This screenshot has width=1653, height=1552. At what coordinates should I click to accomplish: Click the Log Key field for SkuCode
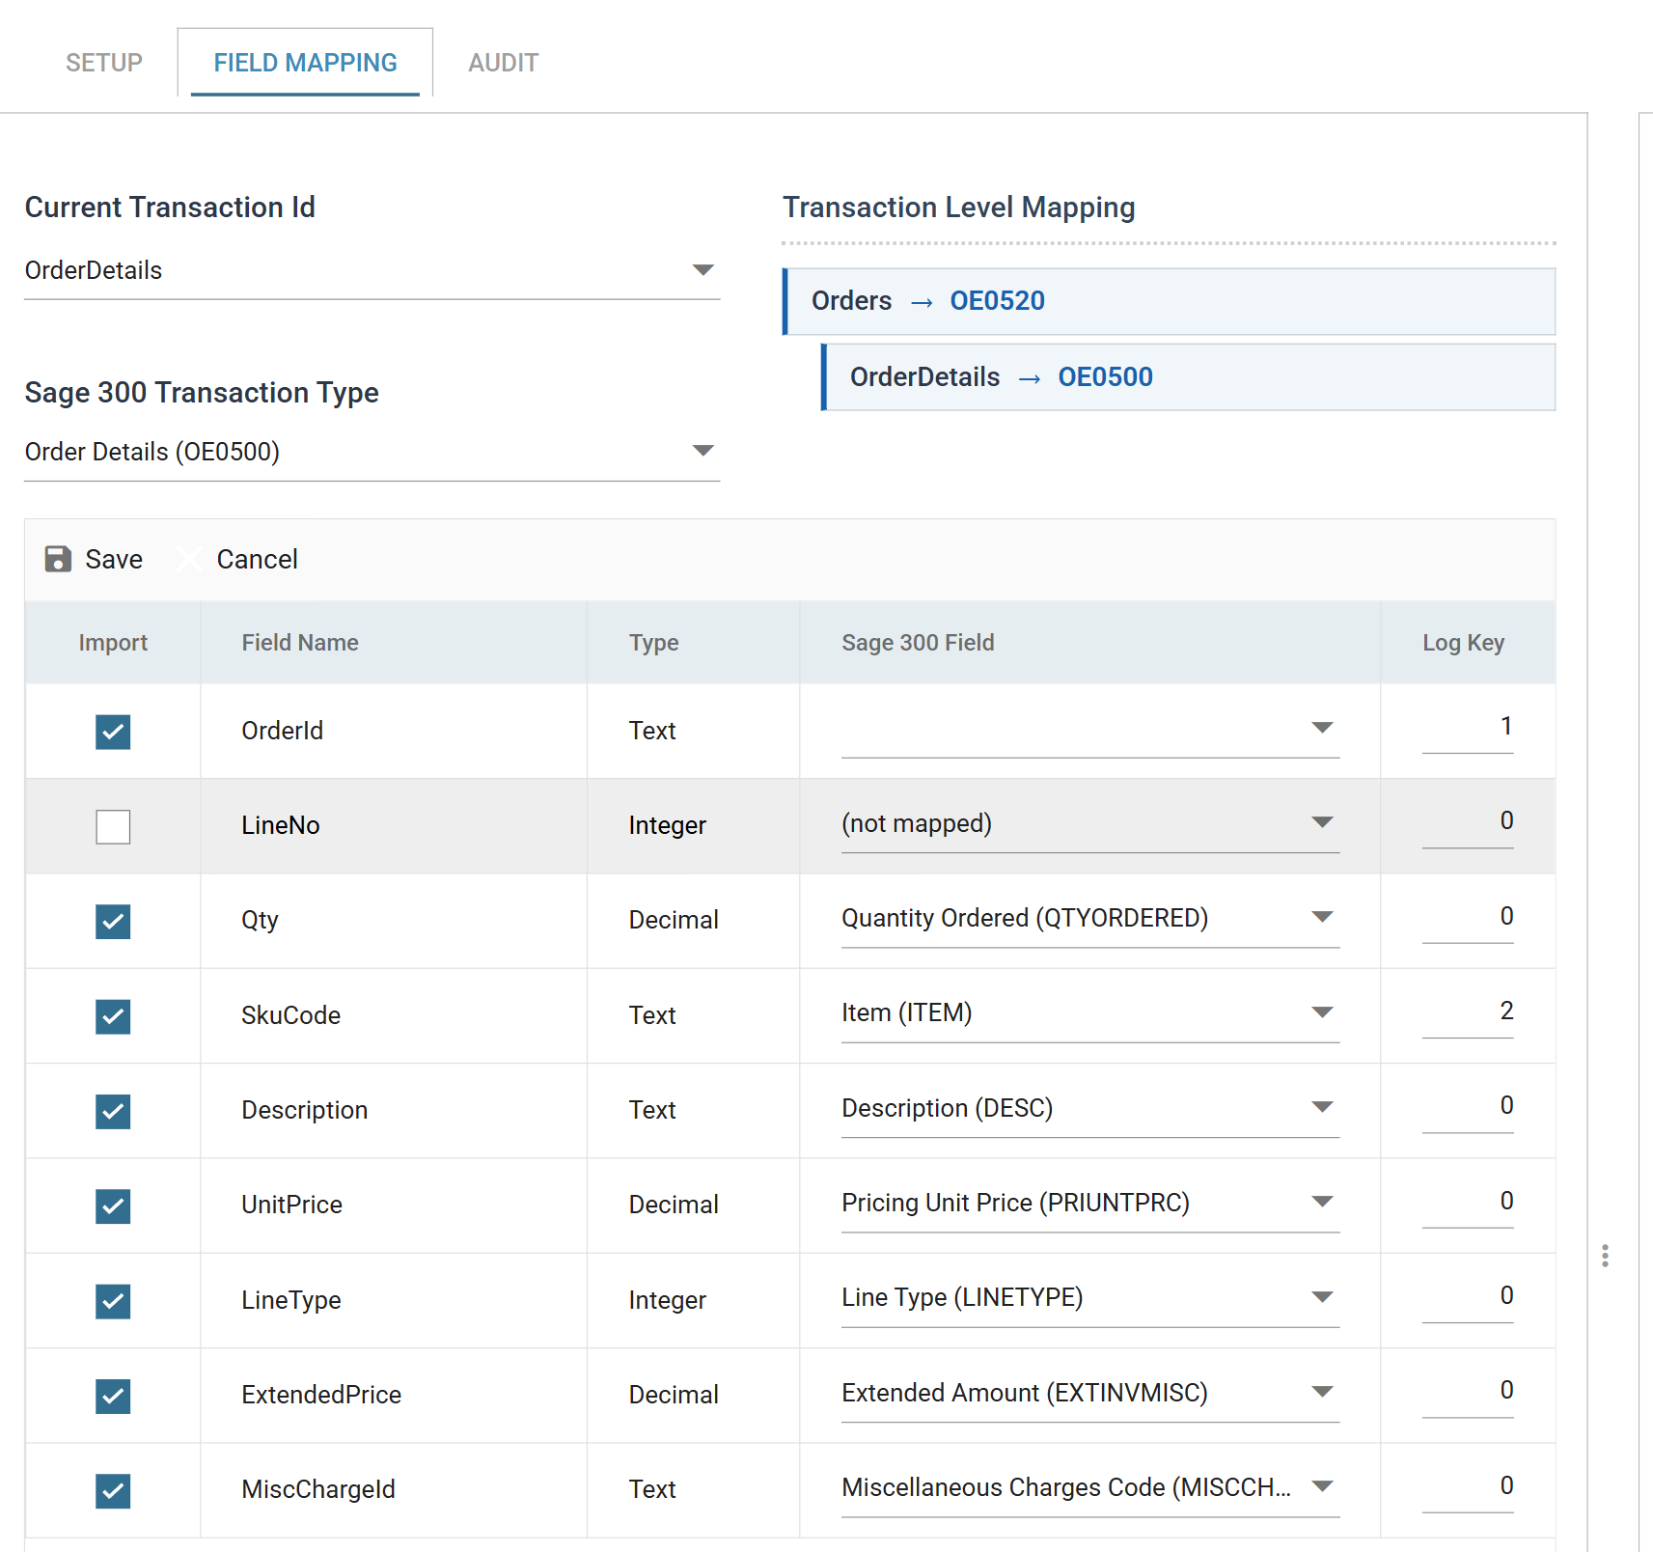(1468, 1012)
